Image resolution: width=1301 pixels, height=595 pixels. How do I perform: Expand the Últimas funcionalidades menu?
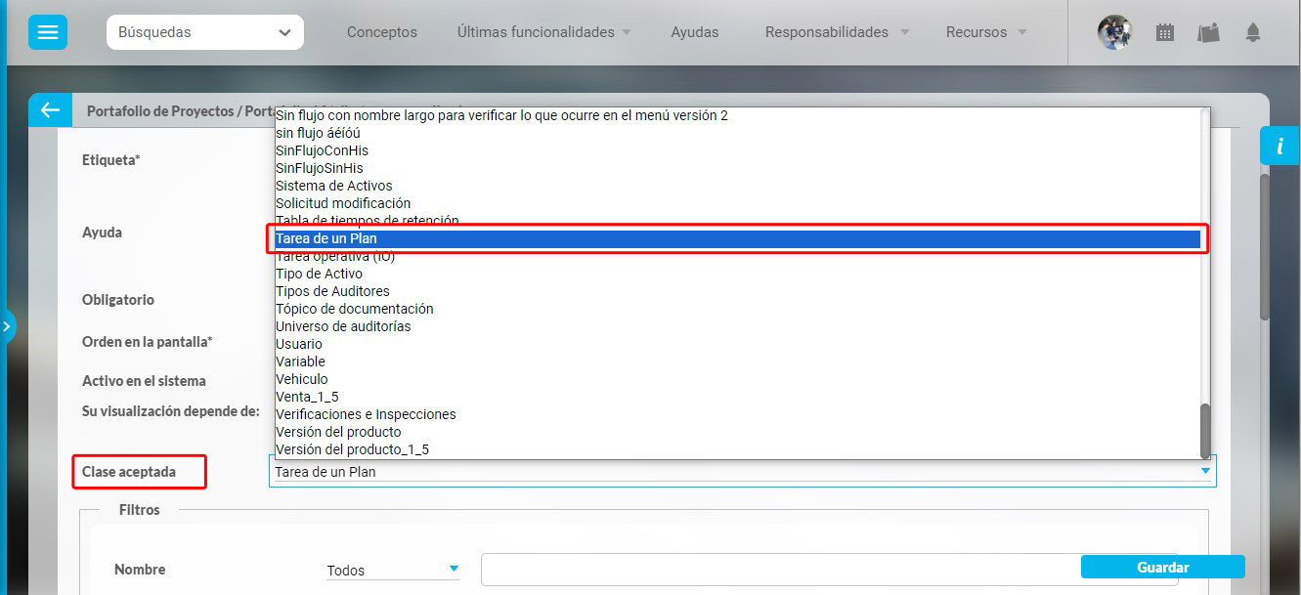point(543,32)
